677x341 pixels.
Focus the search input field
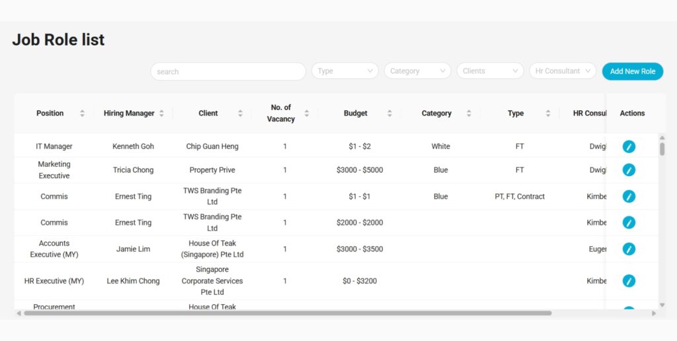tap(227, 71)
